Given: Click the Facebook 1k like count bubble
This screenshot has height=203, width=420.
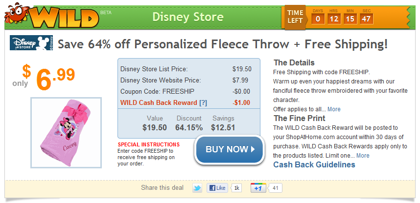Looking at the screenshot, I should (236, 188).
